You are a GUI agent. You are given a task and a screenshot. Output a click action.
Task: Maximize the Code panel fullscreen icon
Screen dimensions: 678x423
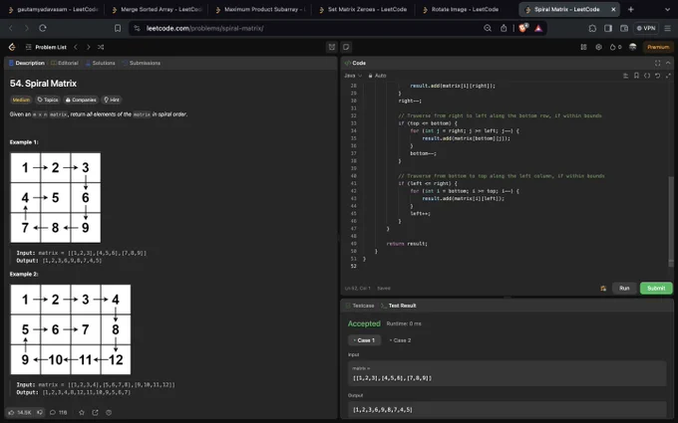pos(657,63)
